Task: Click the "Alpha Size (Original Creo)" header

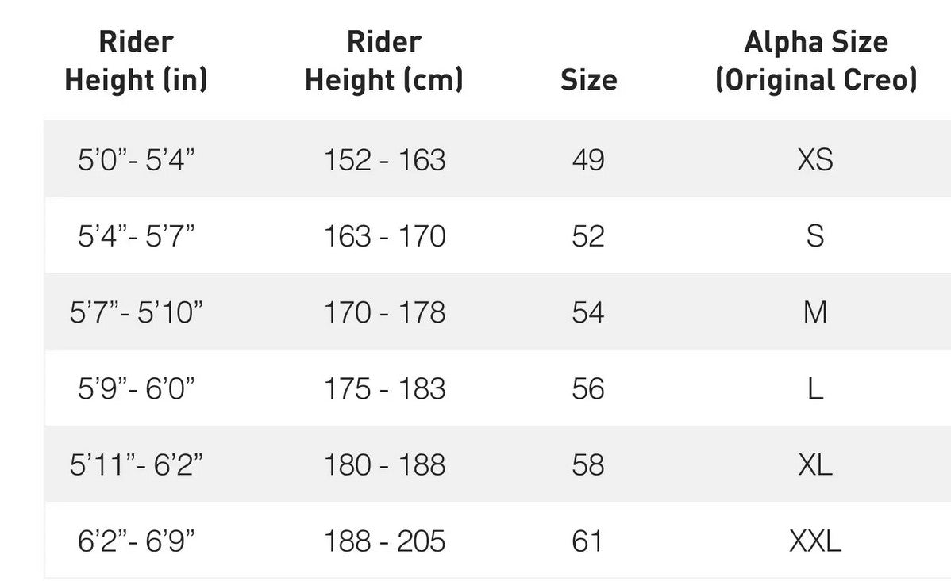Action: click(x=815, y=61)
